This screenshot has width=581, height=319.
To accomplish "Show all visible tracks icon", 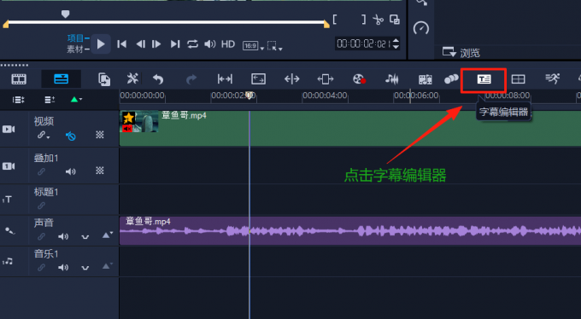I will [18, 100].
